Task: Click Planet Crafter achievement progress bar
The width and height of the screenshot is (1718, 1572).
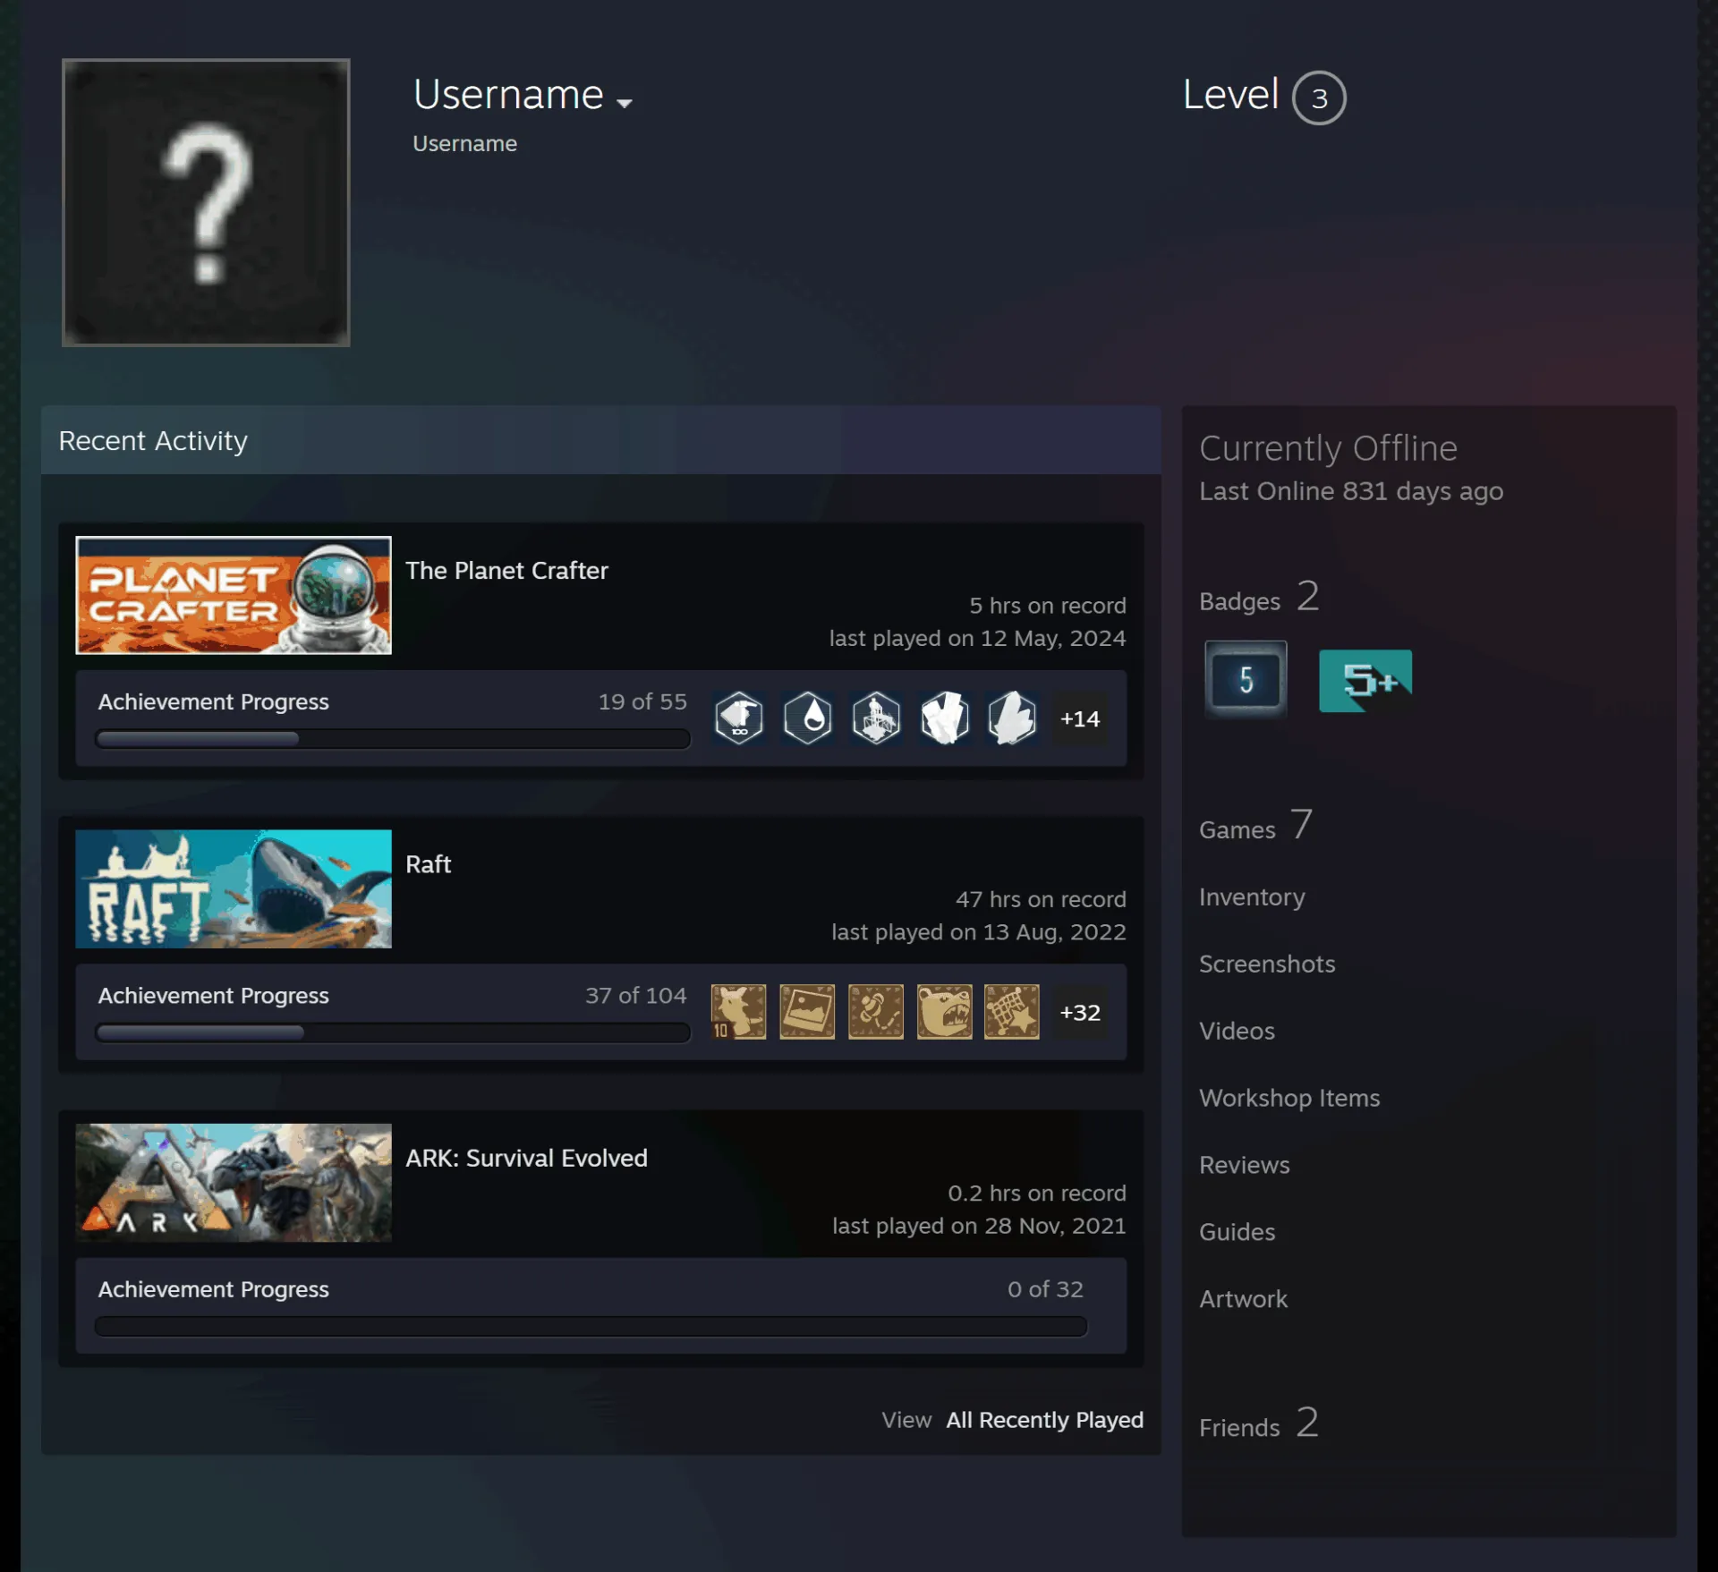Action: pos(393,739)
